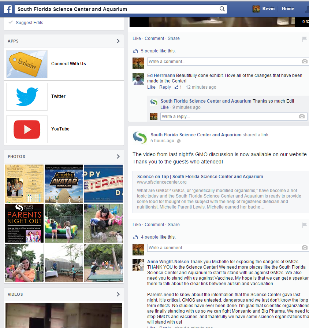
Task: Open the woman holding puppy photo
Action: coord(24,263)
